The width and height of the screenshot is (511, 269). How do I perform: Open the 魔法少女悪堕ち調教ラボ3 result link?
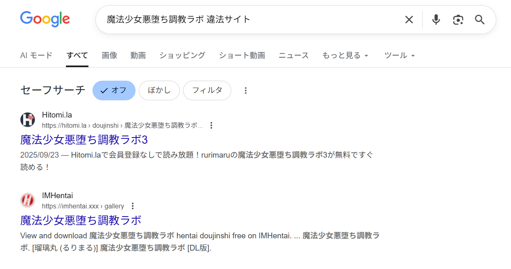pos(84,140)
